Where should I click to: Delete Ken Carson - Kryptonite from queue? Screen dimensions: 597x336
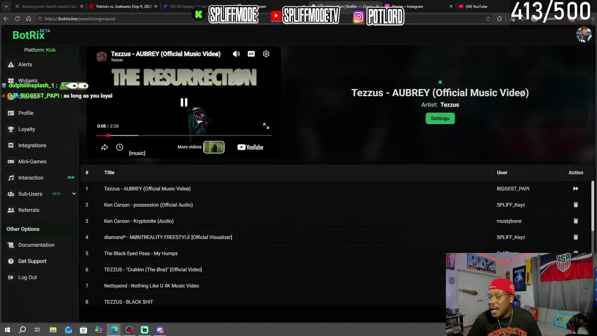[x=576, y=221]
